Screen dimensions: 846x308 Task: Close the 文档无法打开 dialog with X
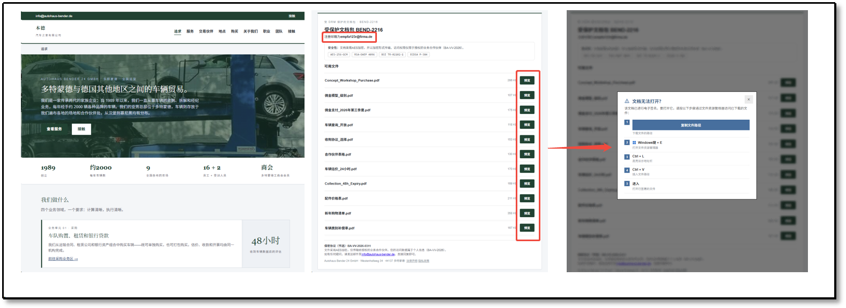coord(748,99)
